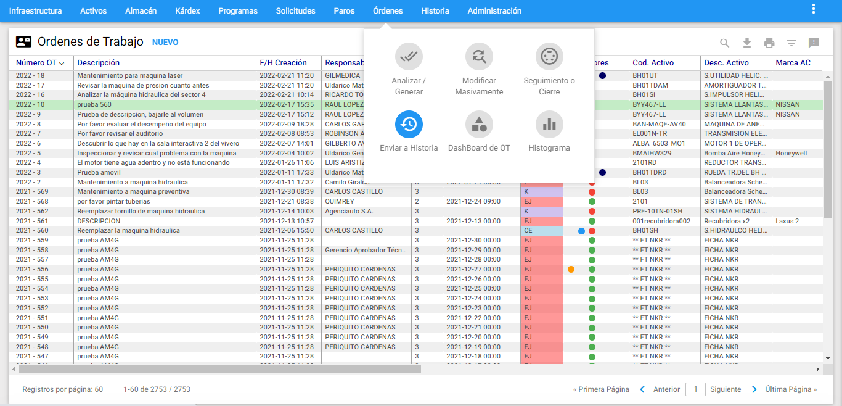Open Solicitudes menu
The image size is (842, 406).
click(296, 10)
